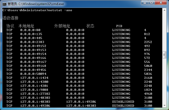Click the scrollbar up arrow
The image size is (169, 110).
point(165,10)
